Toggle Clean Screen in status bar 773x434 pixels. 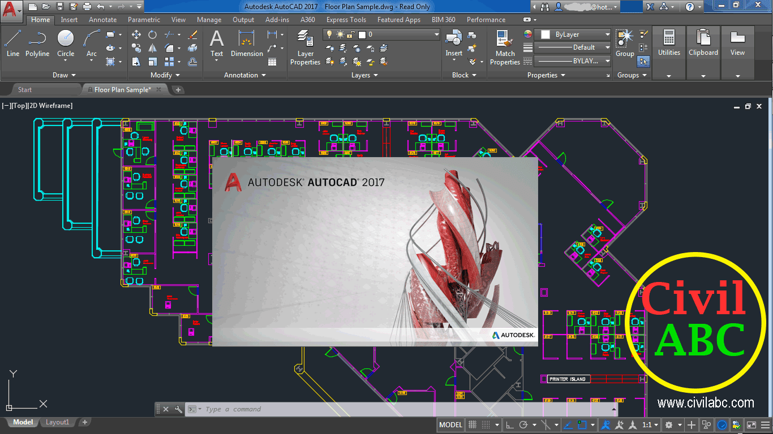coord(751,425)
